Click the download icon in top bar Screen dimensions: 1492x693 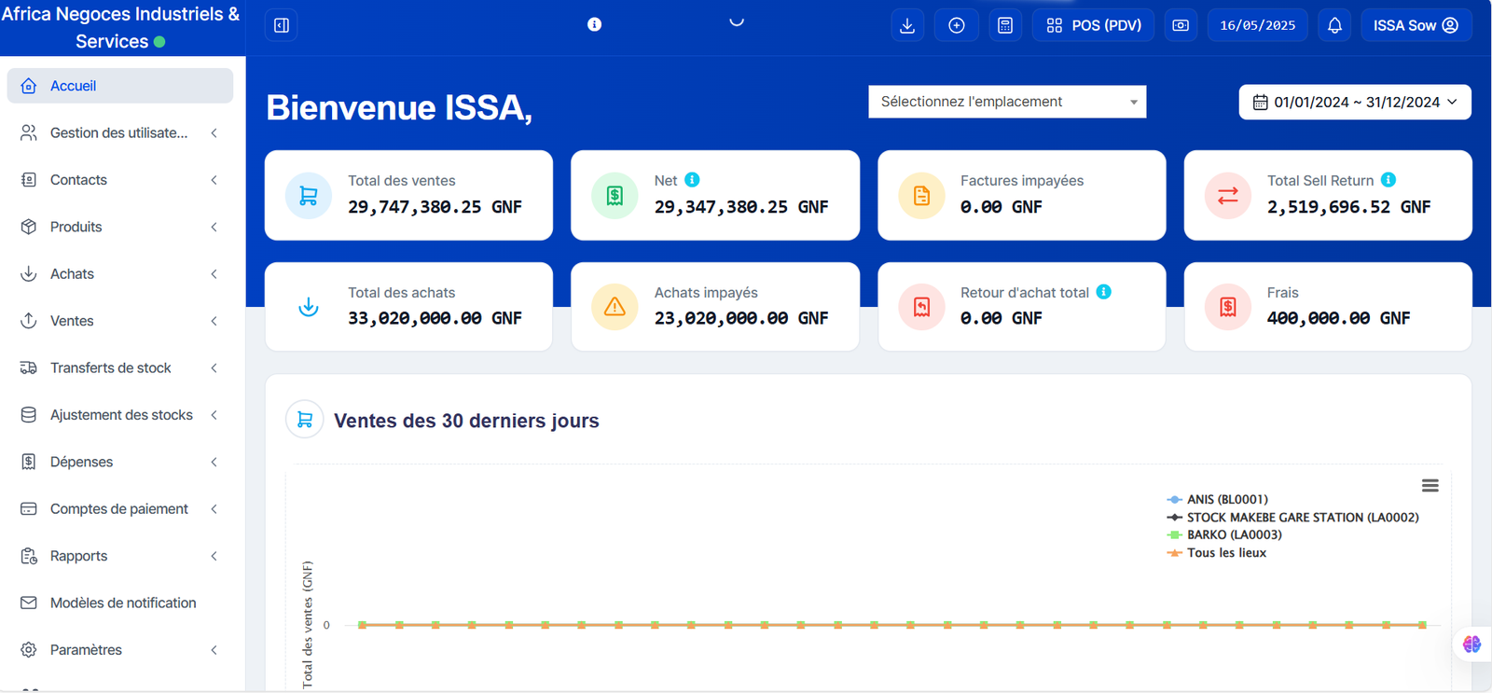(907, 25)
